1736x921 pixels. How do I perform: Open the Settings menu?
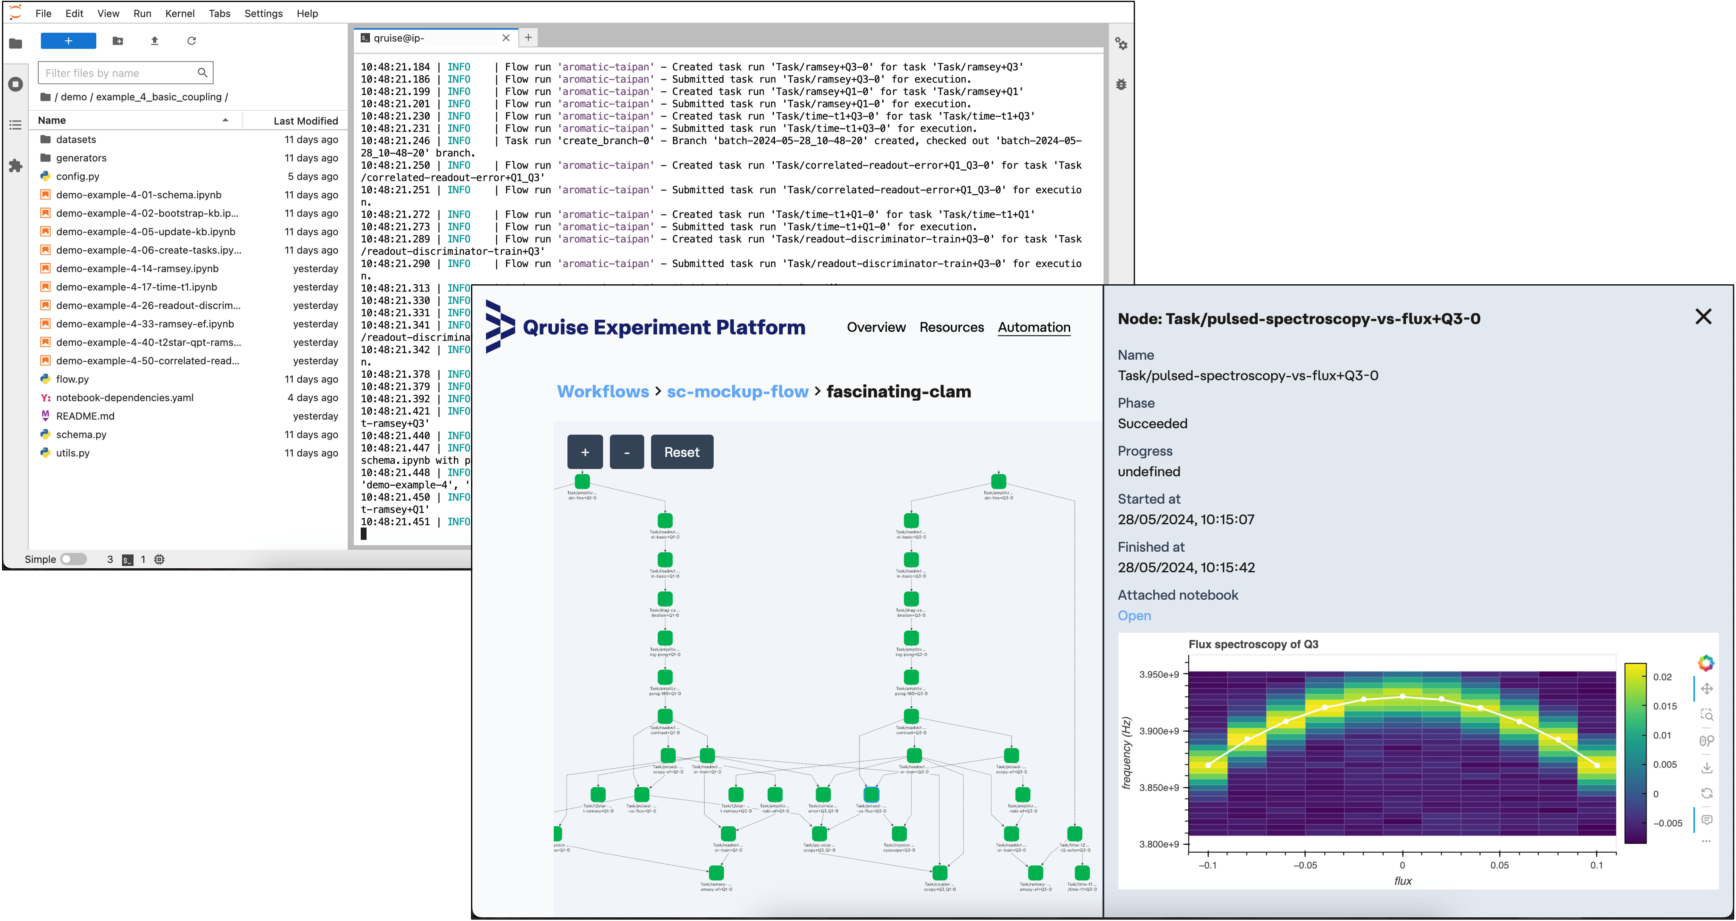264,13
